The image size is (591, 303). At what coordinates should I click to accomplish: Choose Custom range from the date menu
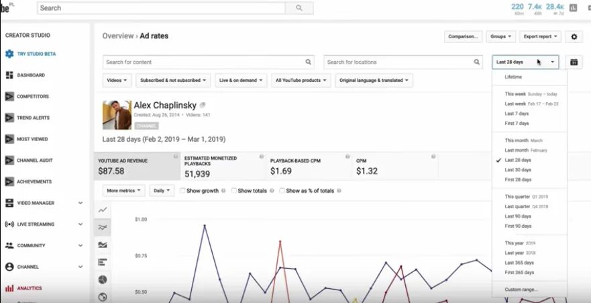click(x=521, y=290)
